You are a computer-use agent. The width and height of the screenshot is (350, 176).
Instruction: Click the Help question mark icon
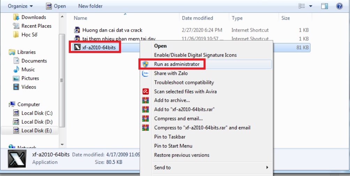[339, 6]
